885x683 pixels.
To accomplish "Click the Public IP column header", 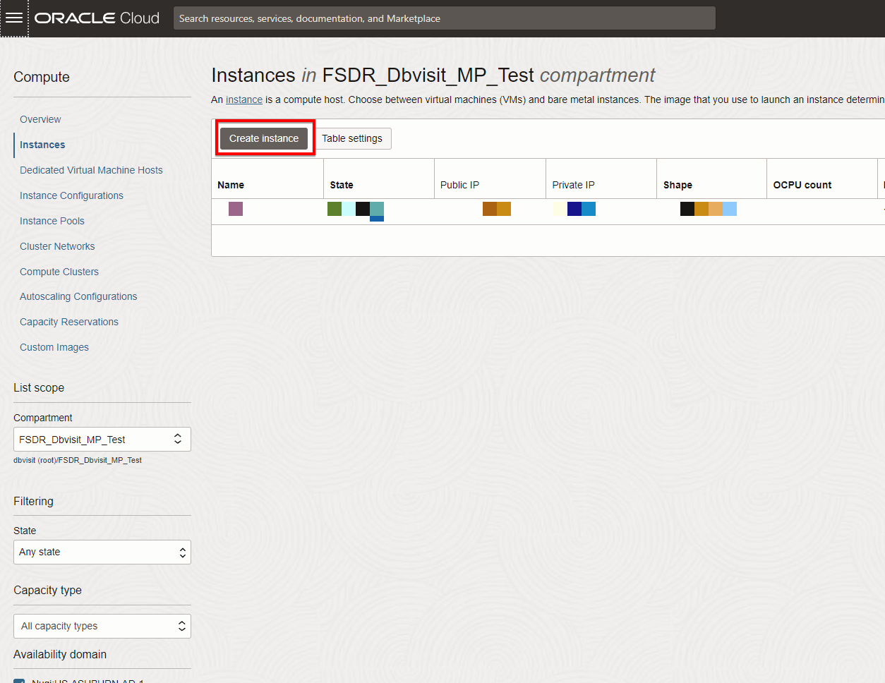I will coord(459,185).
